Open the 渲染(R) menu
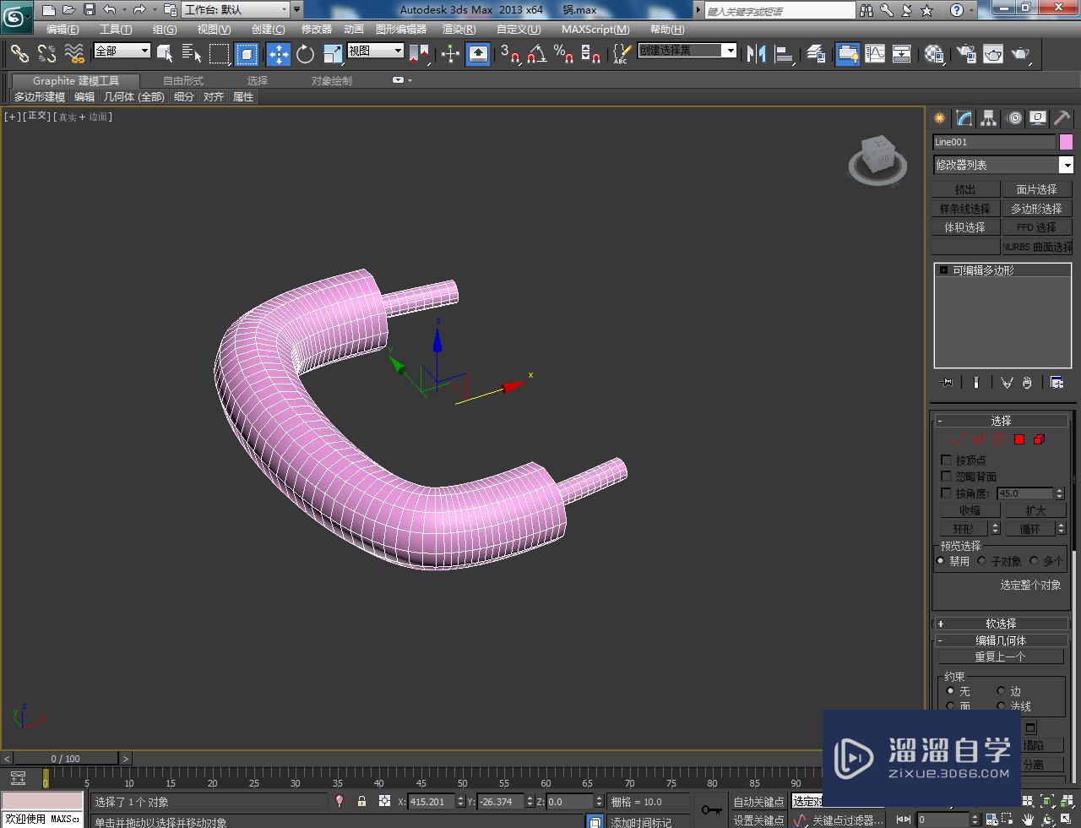 pyautogui.click(x=459, y=29)
